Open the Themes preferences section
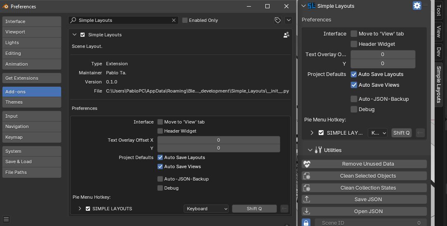This screenshot has height=226, width=447. coord(32,102)
